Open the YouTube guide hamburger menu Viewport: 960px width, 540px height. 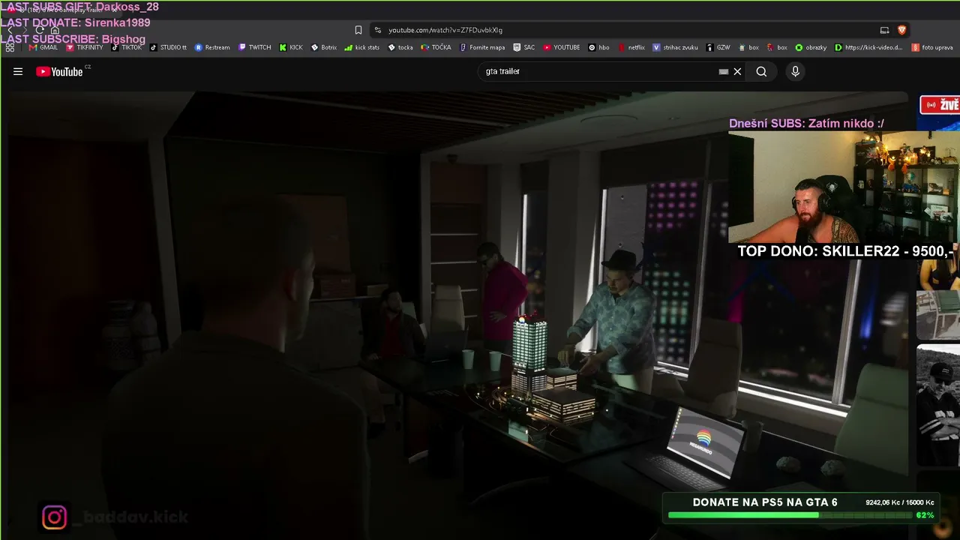click(x=18, y=72)
